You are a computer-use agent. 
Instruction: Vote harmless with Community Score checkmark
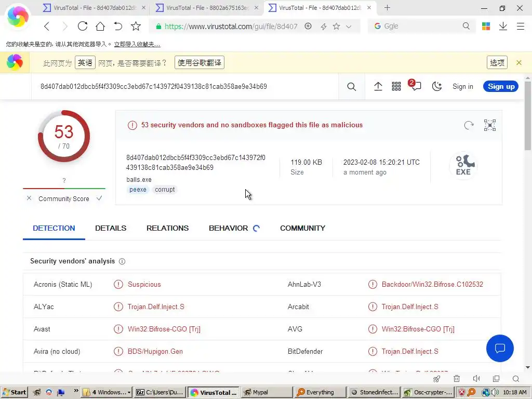click(x=99, y=198)
